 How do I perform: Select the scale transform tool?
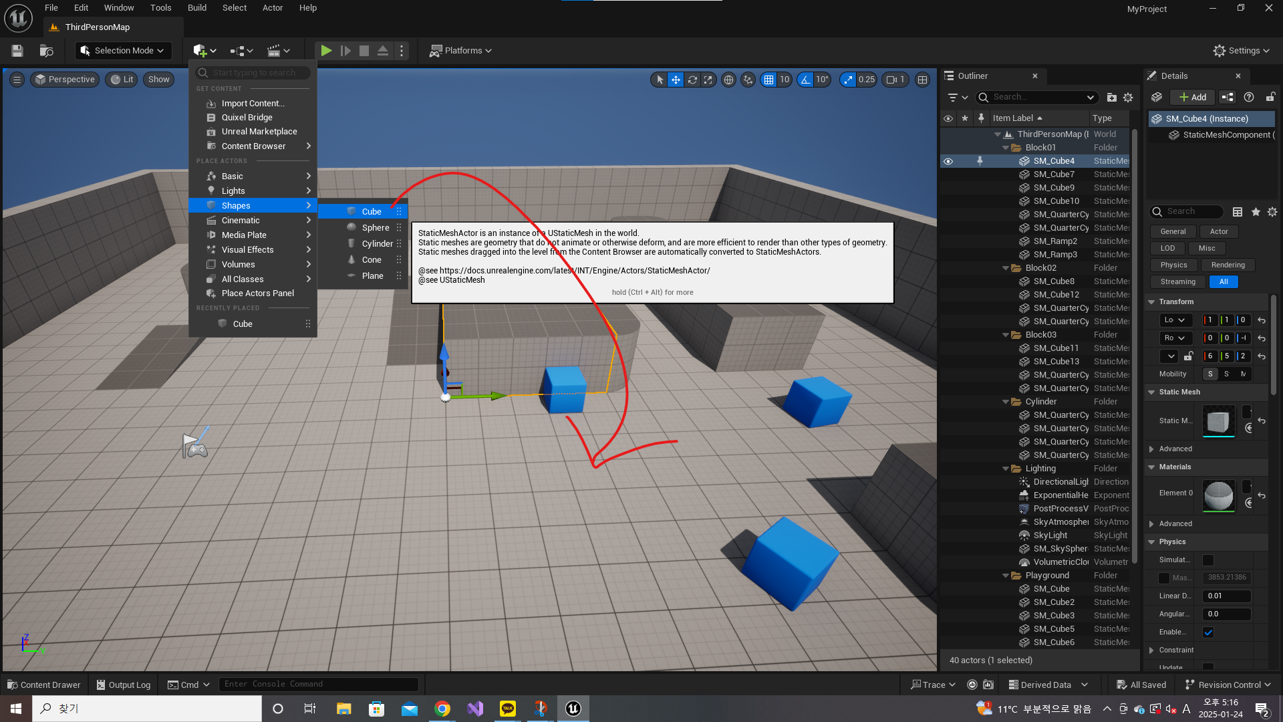(x=708, y=80)
